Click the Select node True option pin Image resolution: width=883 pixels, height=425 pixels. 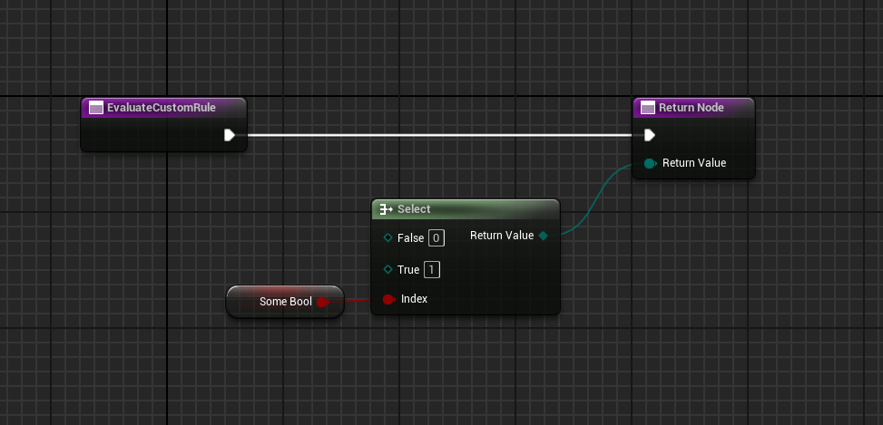pyautogui.click(x=388, y=269)
